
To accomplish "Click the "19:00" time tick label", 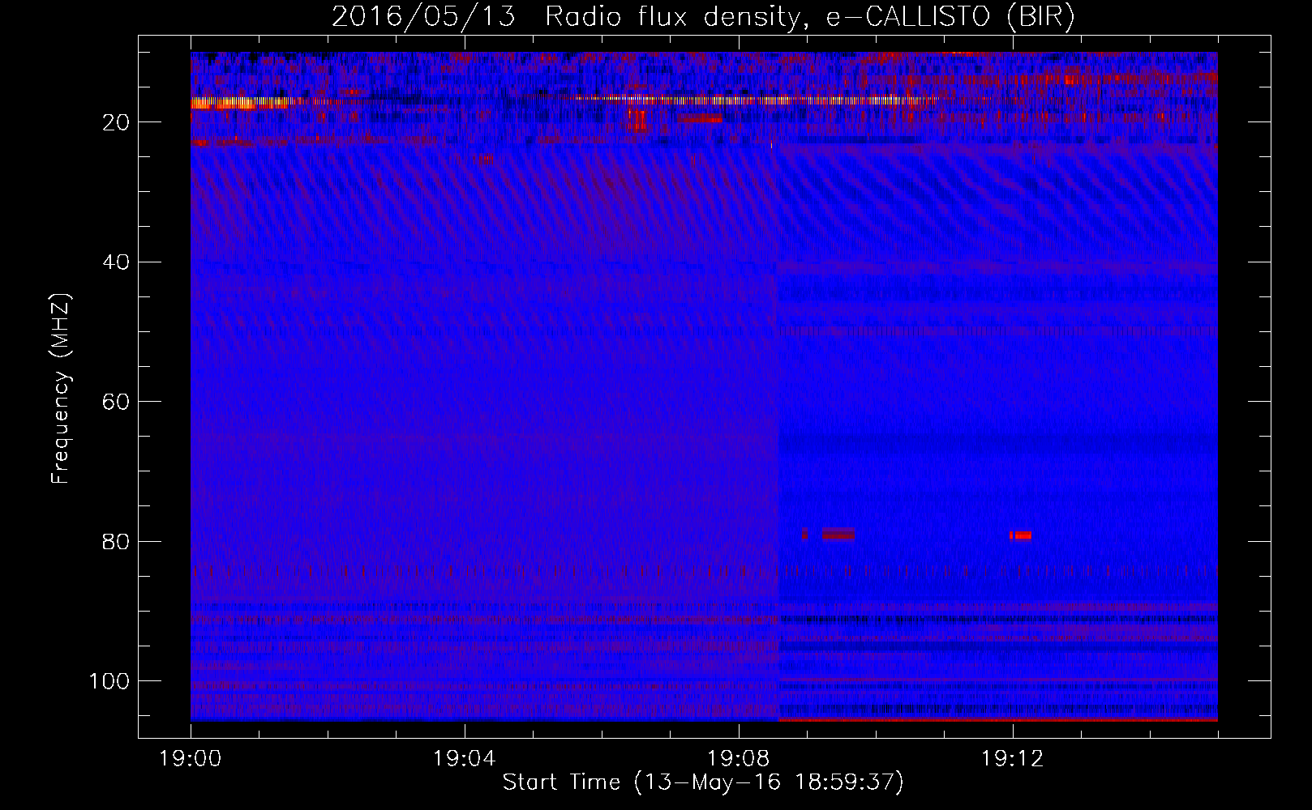I will (x=191, y=759).
